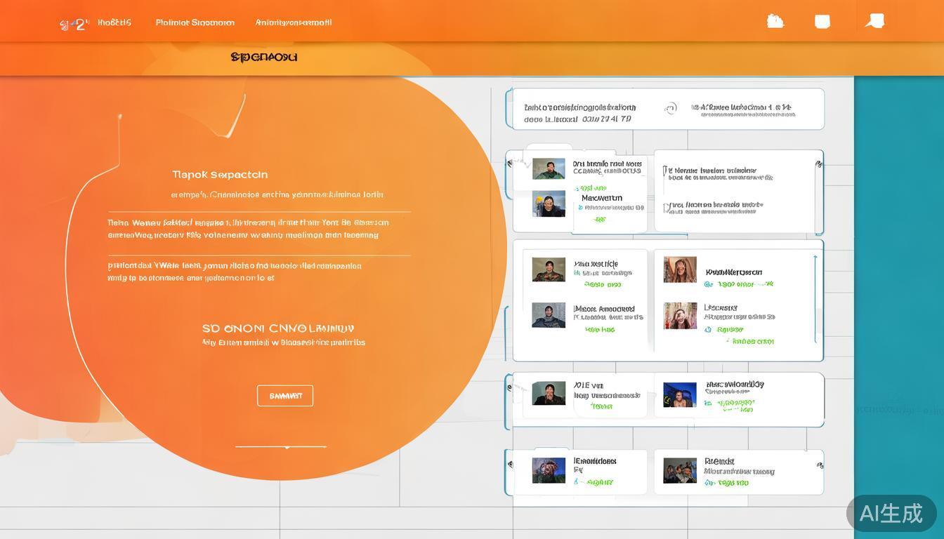Open the second navigation item in the top header

click(x=195, y=22)
